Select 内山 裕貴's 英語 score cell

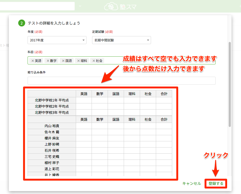point(84,126)
